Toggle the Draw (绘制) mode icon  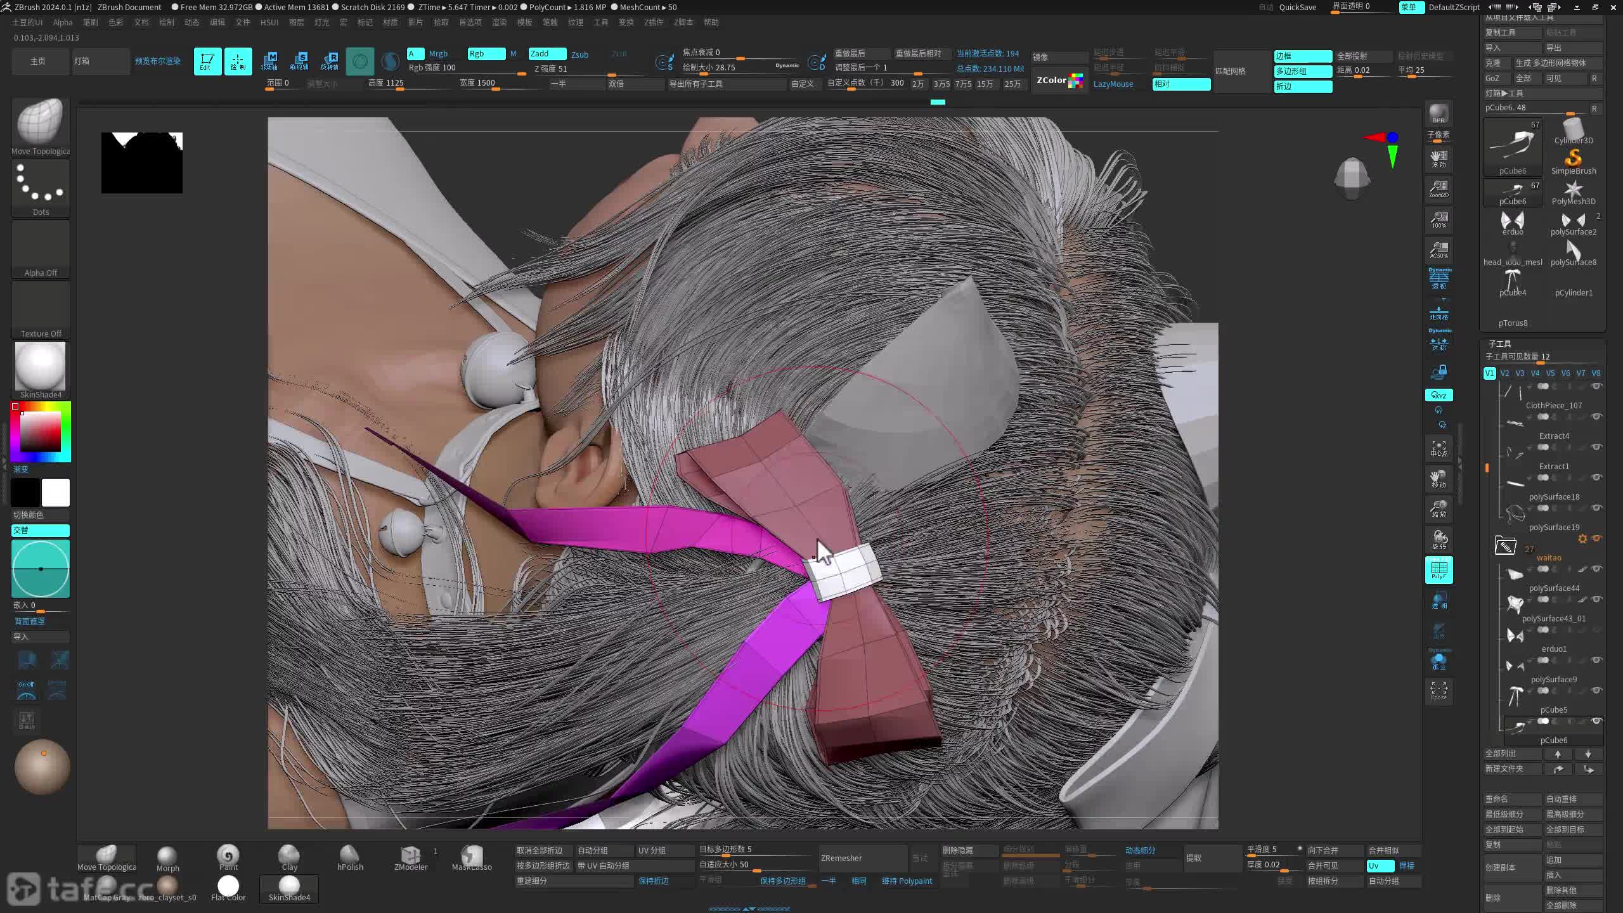[x=238, y=62]
